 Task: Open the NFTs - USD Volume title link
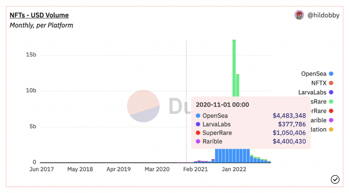(39, 15)
